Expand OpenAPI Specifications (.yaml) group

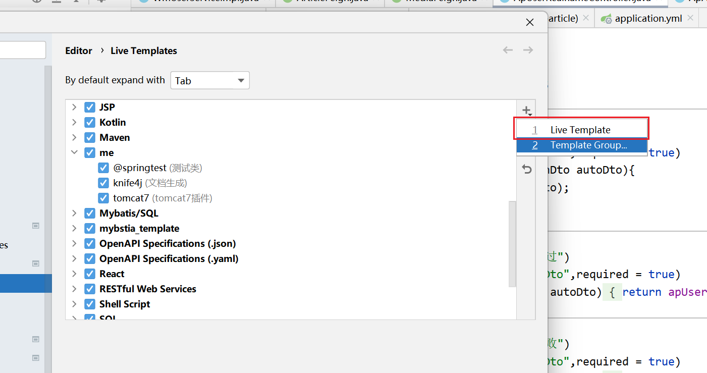click(x=74, y=258)
